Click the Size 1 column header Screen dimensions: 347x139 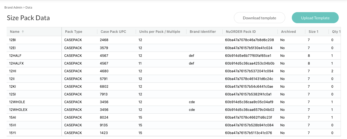[313, 32]
